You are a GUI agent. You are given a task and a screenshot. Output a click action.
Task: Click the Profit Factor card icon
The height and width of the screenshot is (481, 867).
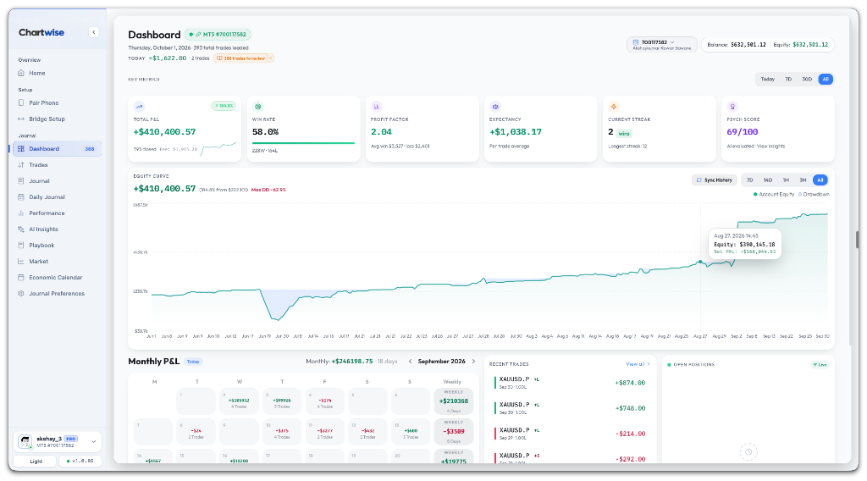[x=377, y=107]
